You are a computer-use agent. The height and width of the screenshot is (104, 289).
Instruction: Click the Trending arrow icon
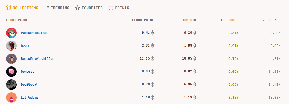[47, 8]
